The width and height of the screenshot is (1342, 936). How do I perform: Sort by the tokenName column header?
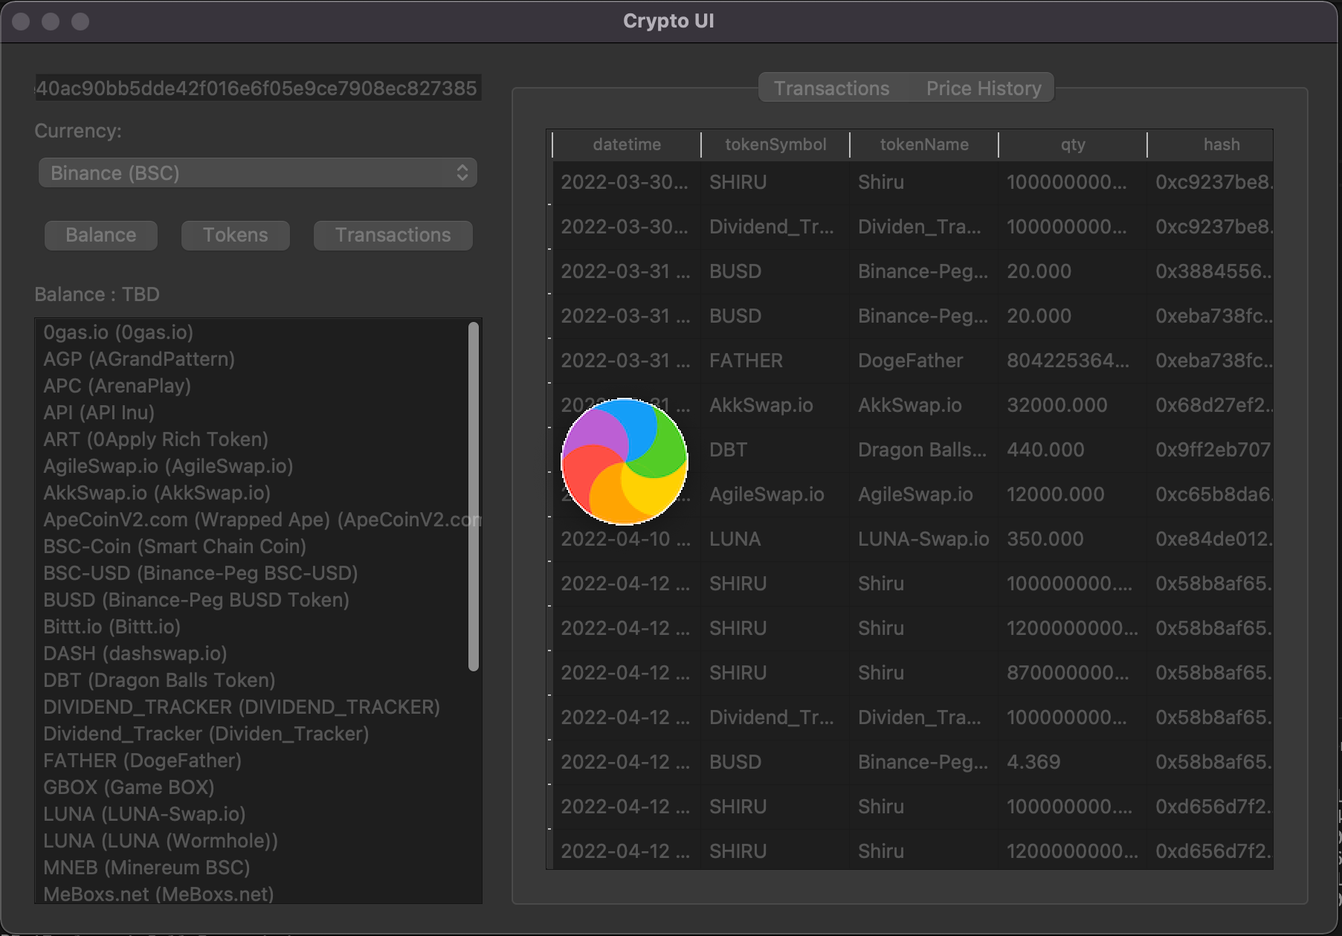[x=924, y=144]
